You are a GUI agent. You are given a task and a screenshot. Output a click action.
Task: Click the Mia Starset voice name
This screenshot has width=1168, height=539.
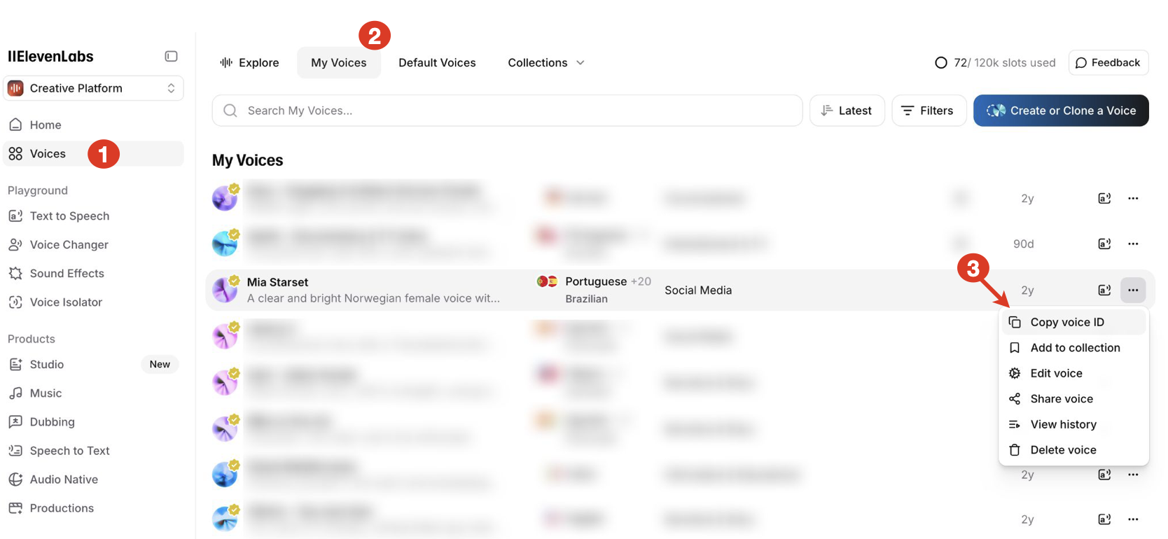point(277,282)
